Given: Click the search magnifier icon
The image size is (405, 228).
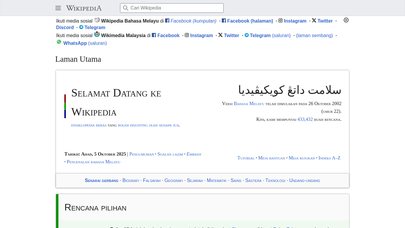Looking at the screenshot, I should tap(126, 8).
